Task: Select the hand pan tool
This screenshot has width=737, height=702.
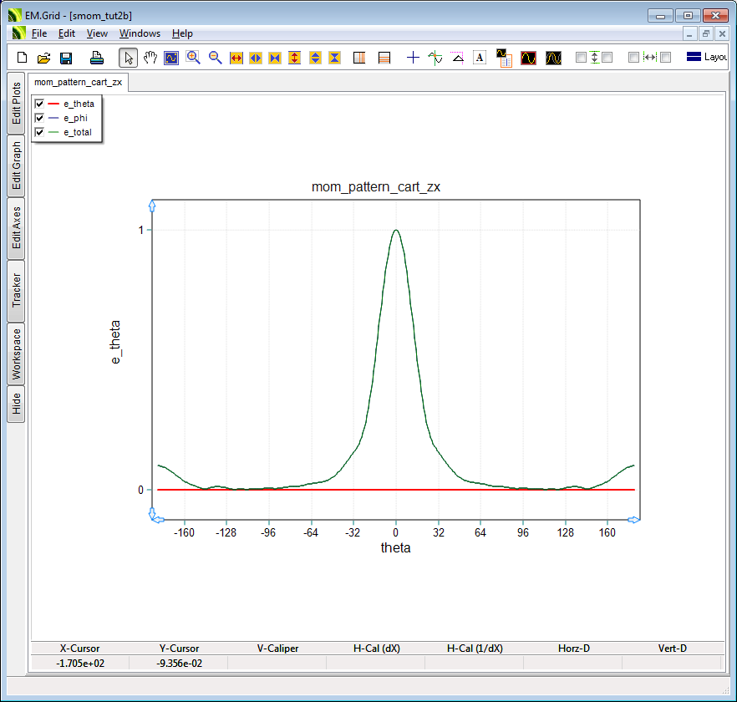Action: (x=150, y=58)
